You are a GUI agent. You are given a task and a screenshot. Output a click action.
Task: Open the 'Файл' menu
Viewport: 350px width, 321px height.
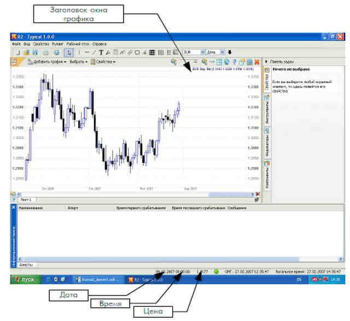click(x=16, y=44)
